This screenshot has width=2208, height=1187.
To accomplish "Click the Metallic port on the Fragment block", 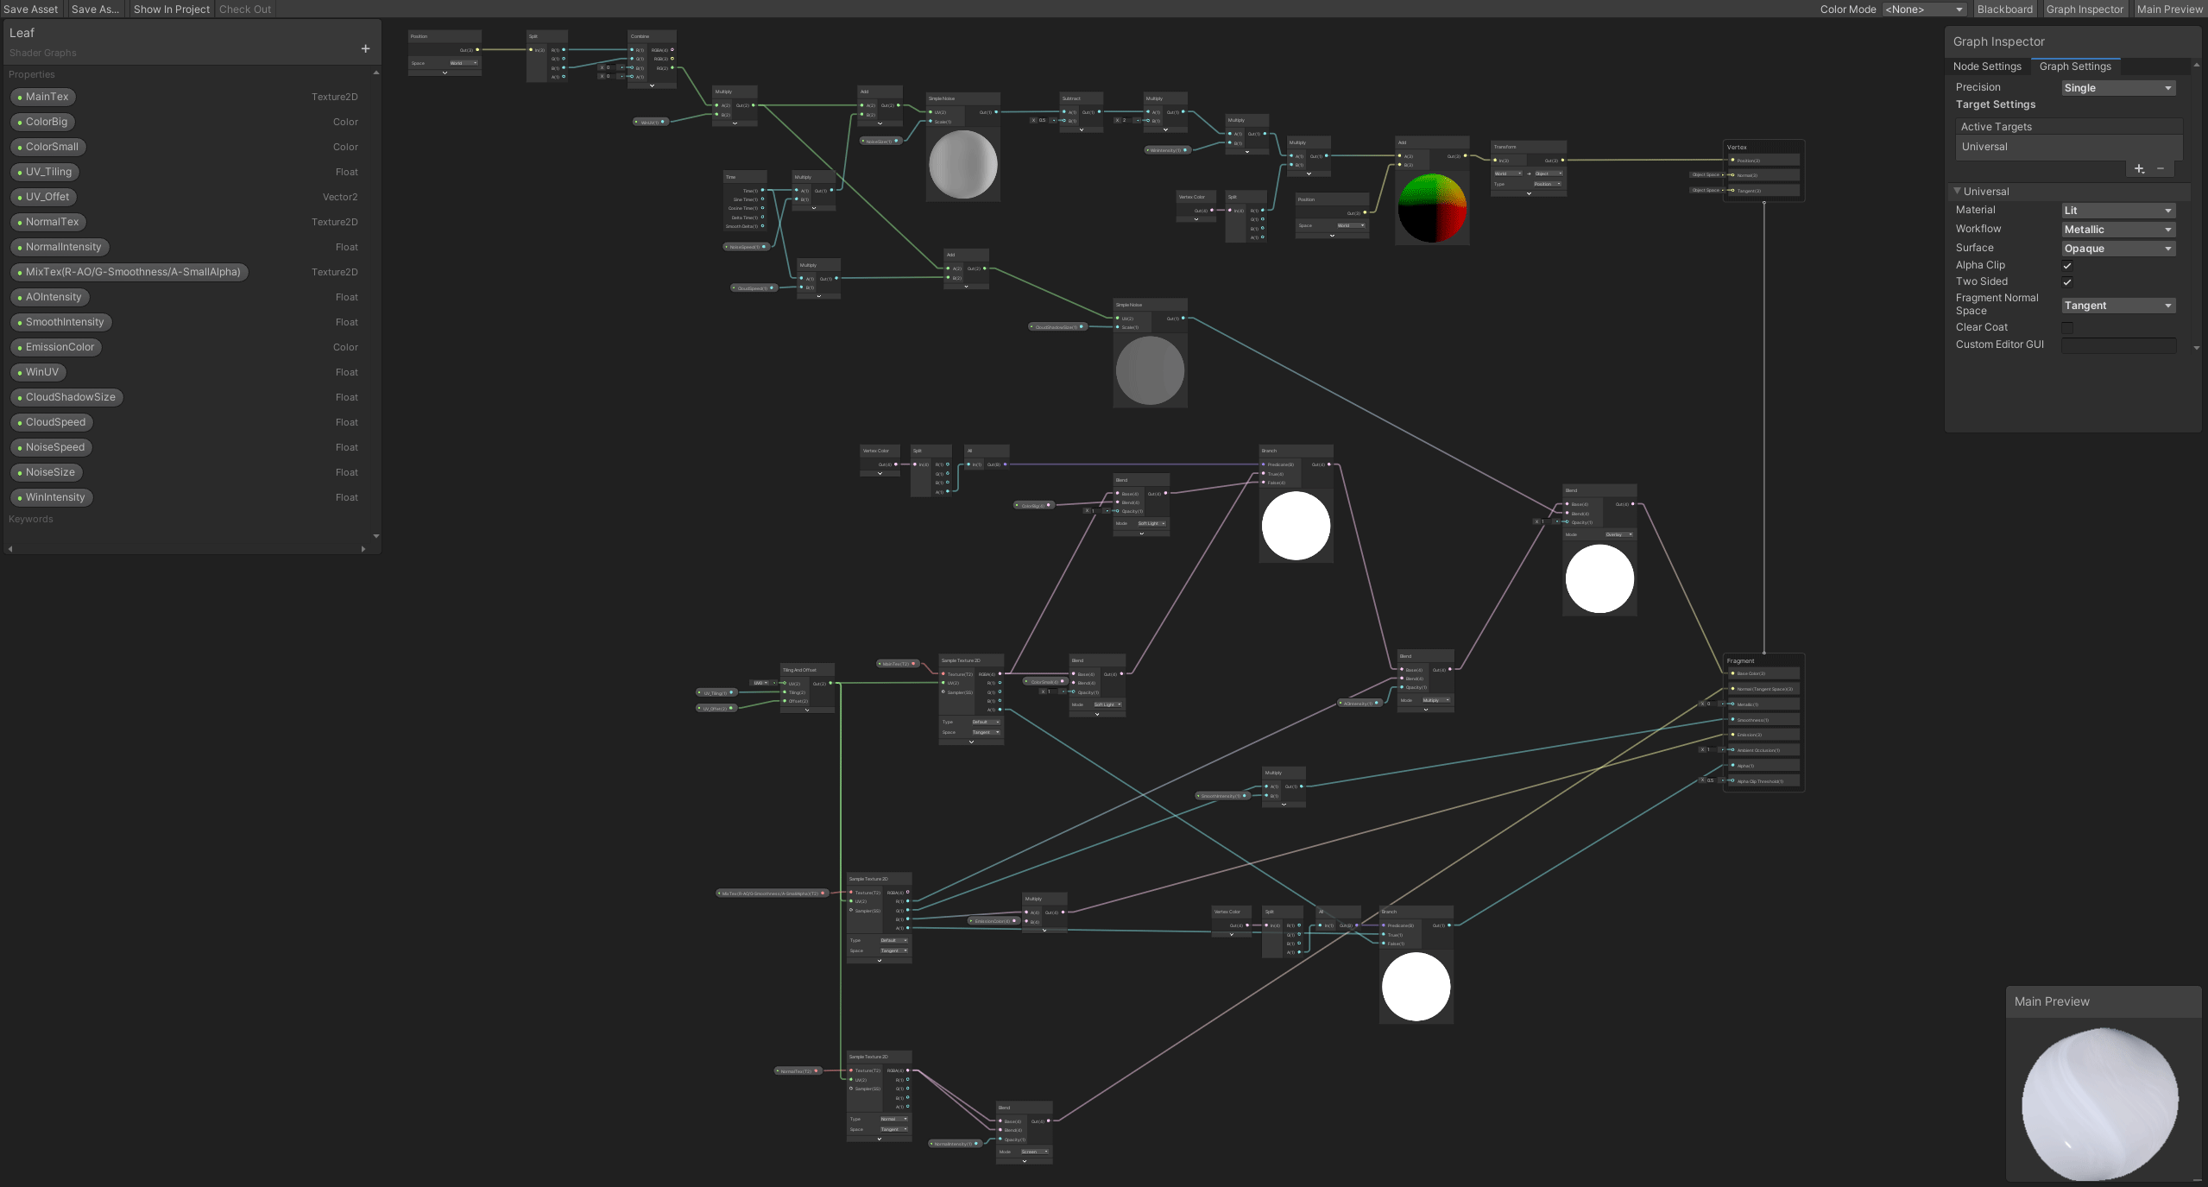I will [1732, 704].
